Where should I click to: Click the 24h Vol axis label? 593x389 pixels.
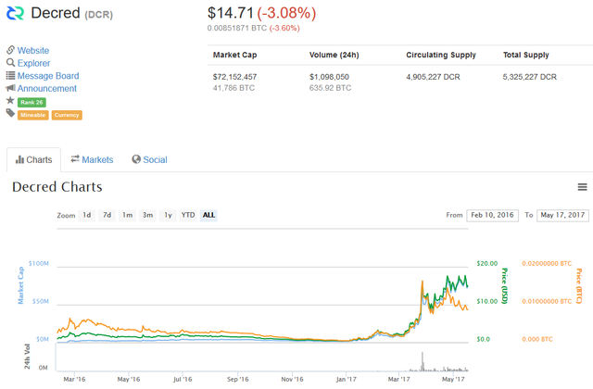(x=27, y=356)
